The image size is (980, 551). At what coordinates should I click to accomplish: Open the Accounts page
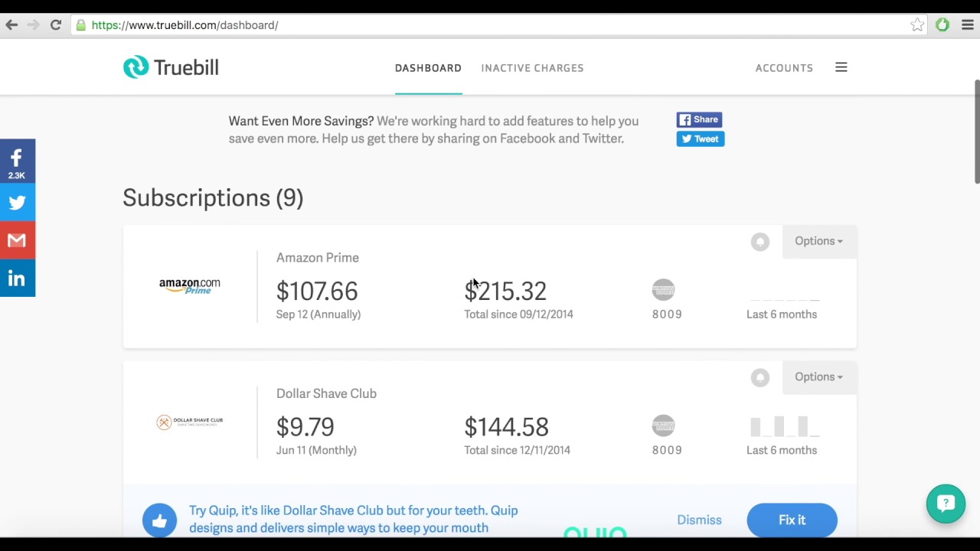(x=784, y=68)
